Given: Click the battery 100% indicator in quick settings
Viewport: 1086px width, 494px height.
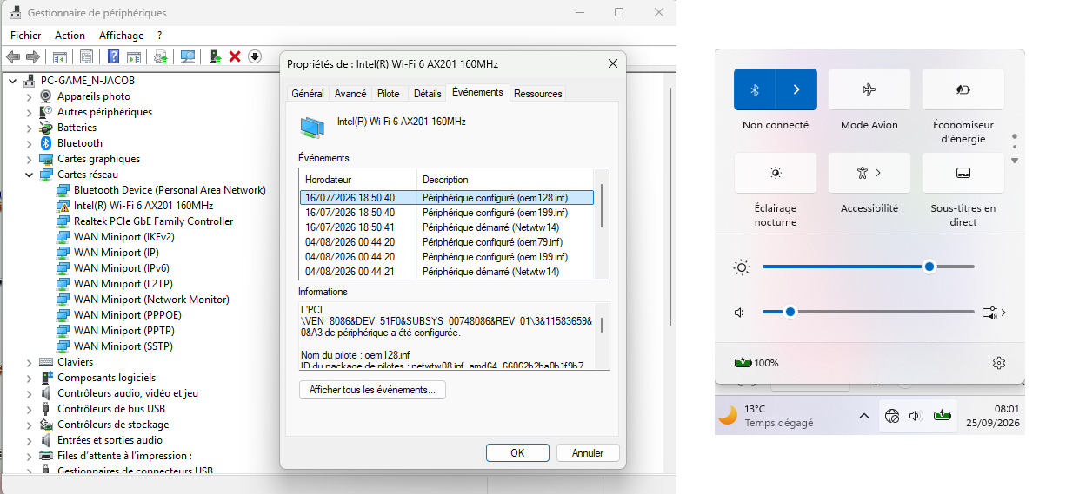Looking at the screenshot, I should coord(756,363).
